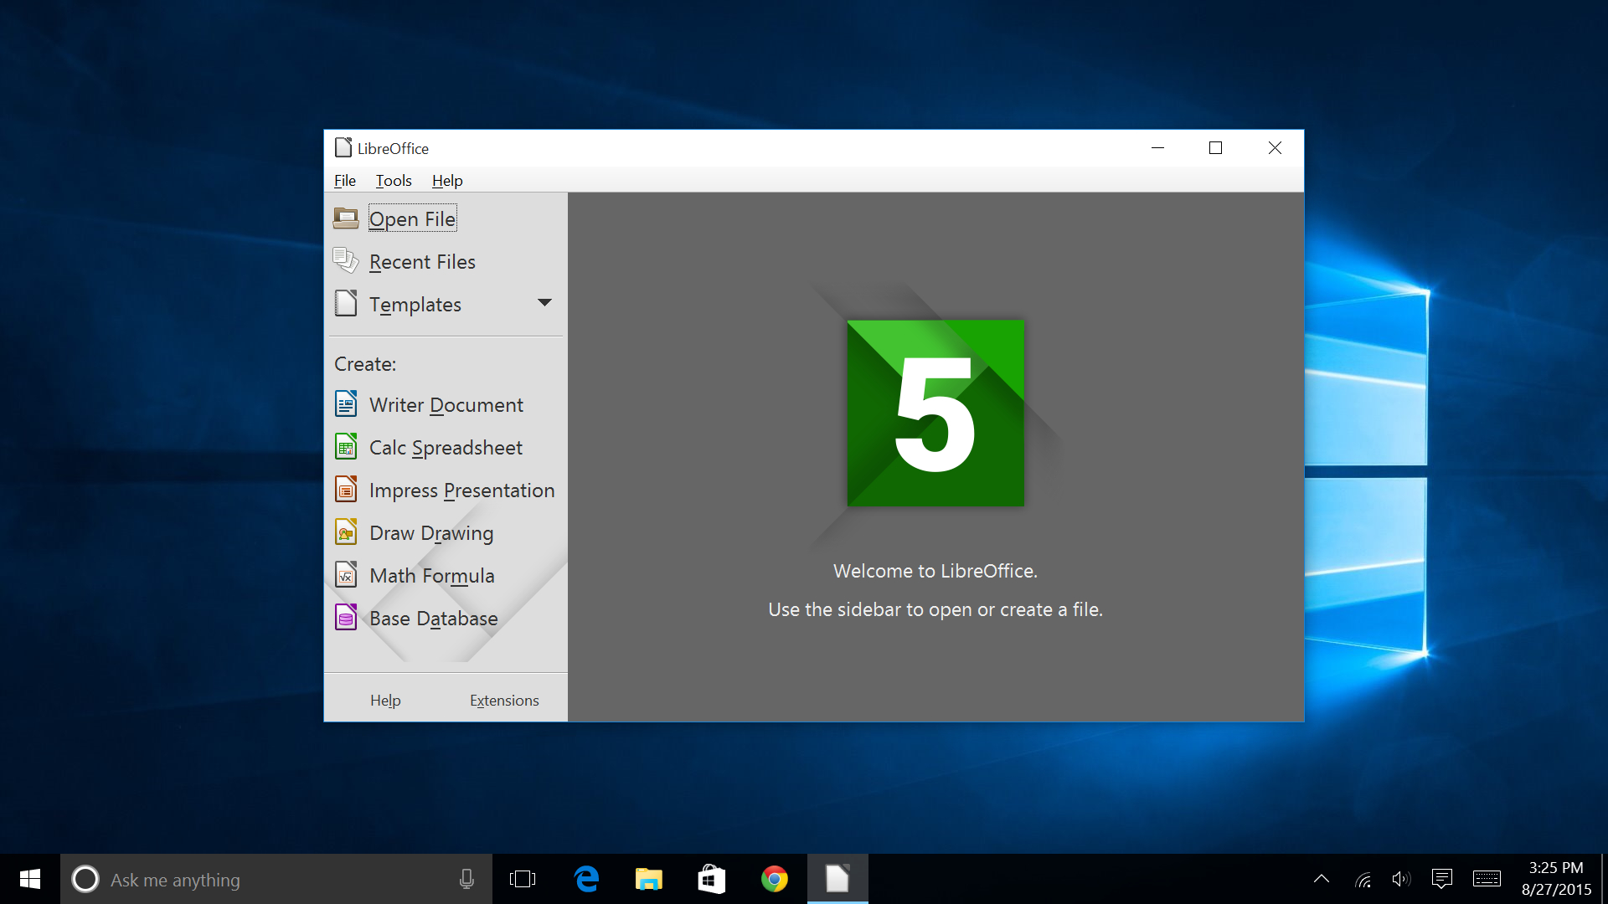Select Recent Files option
1608x904 pixels.
422,262
